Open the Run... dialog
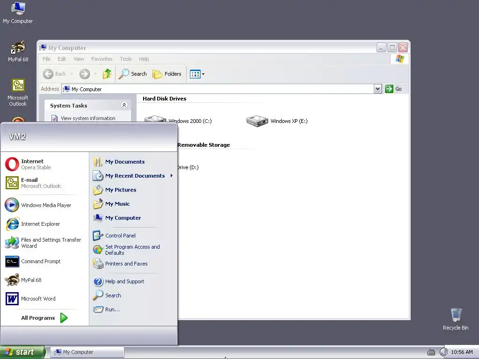This screenshot has height=359, width=479. [x=133, y=309]
